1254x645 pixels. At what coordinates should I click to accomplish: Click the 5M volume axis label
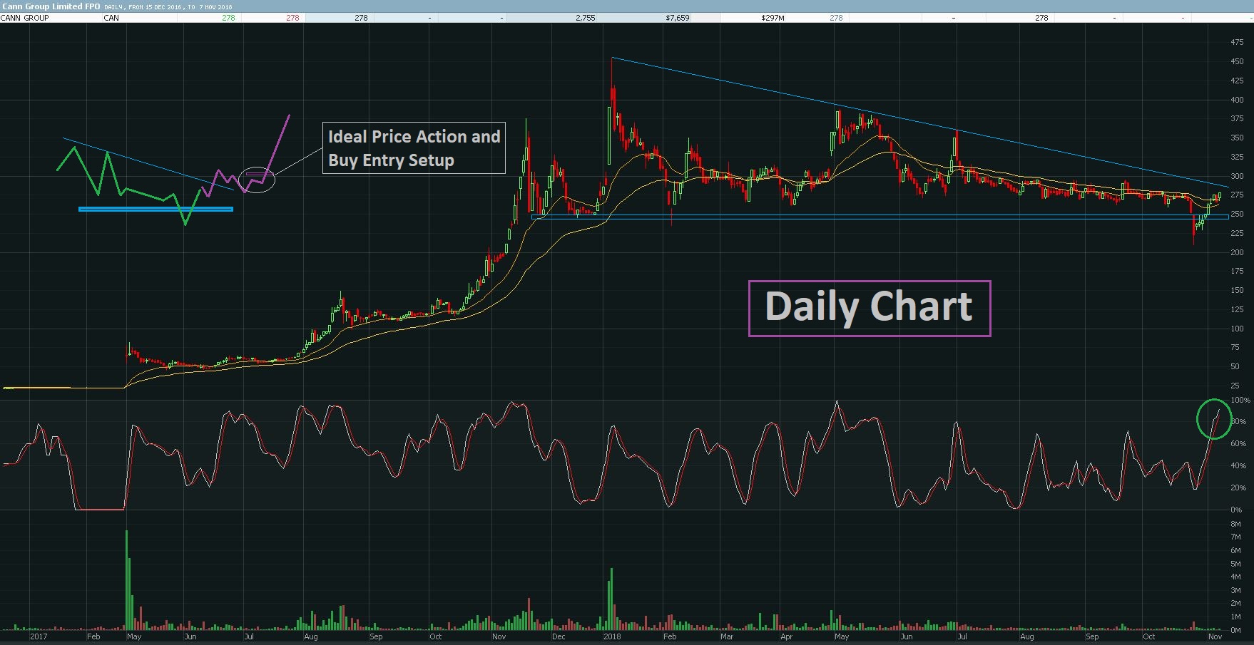(x=1236, y=564)
